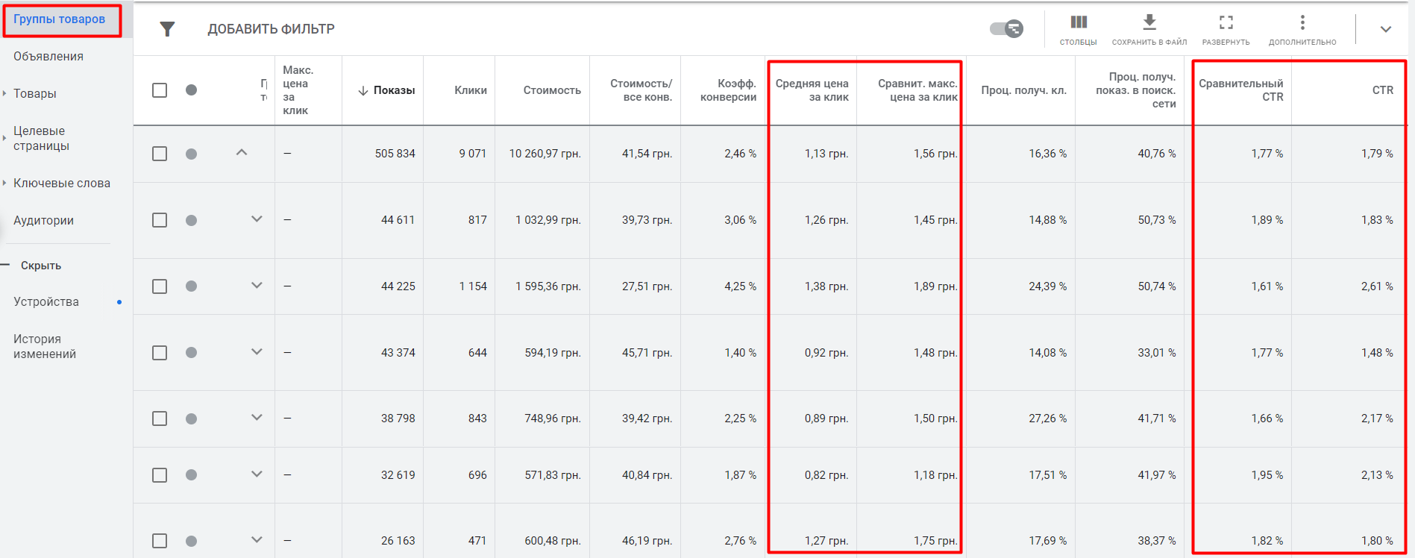Click Скрыть to hide extra menu items

coord(41,266)
